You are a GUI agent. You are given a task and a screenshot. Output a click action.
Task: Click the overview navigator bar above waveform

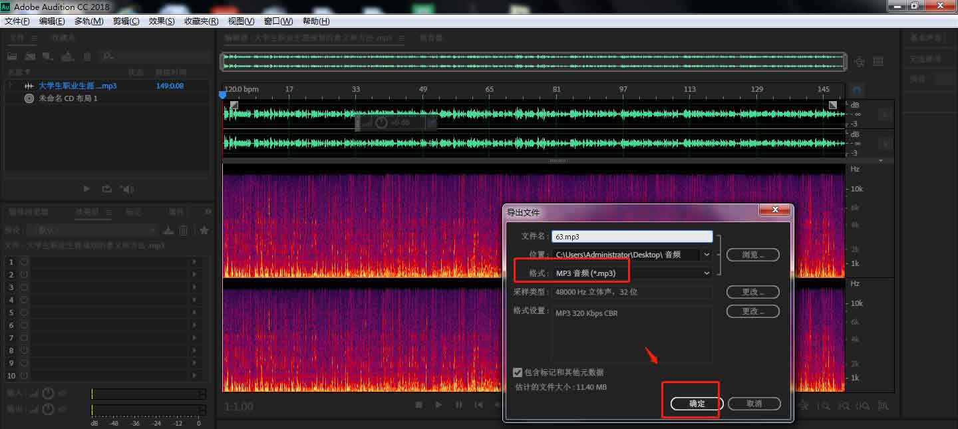pos(534,61)
